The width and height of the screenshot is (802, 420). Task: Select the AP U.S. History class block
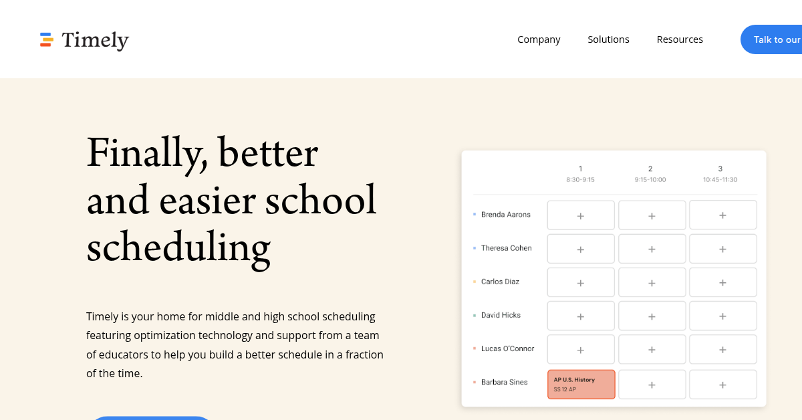click(581, 385)
